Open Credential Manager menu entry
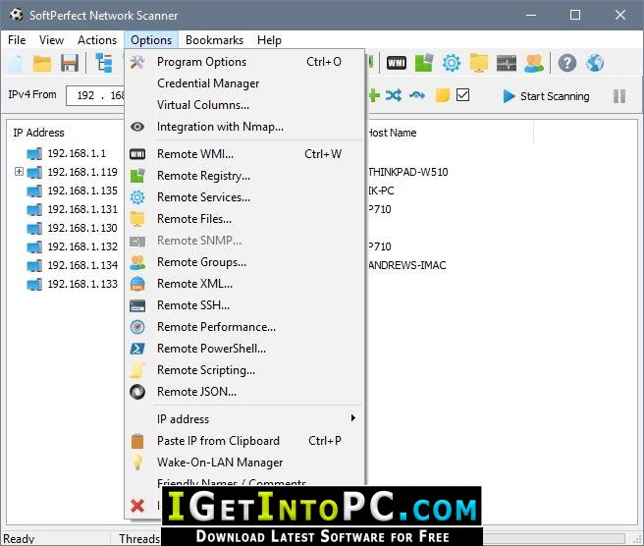This screenshot has height=546, width=644. 244,83
